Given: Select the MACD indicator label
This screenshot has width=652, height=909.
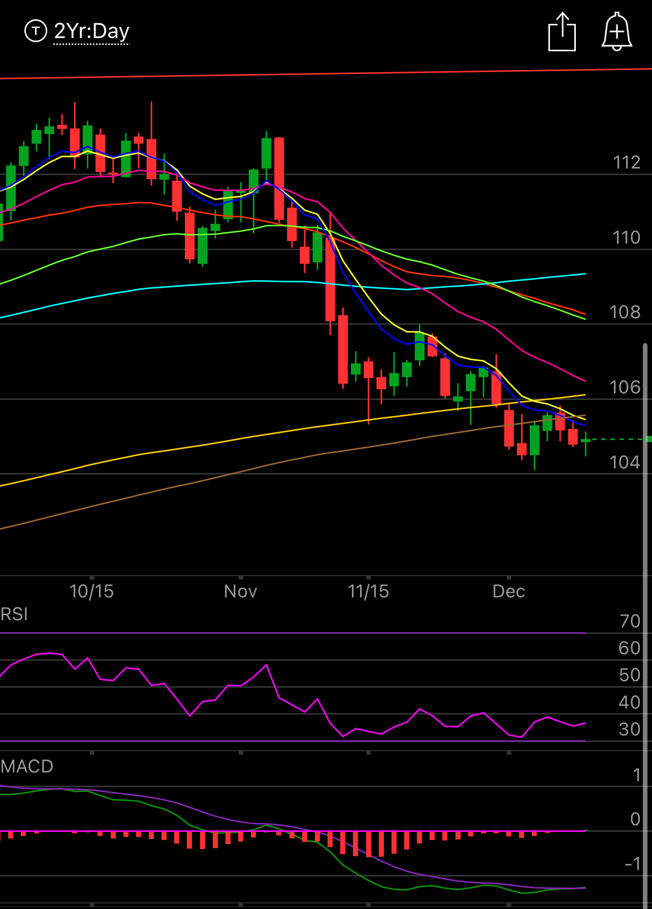Looking at the screenshot, I should tap(27, 766).
